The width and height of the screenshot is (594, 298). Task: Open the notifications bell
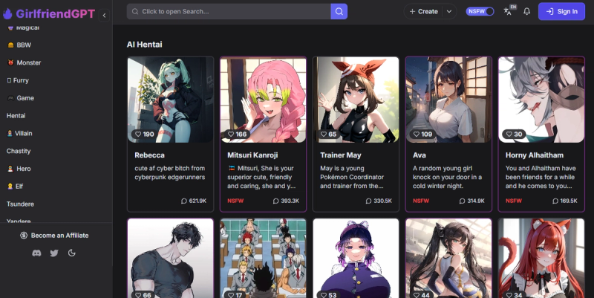(526, 11)
